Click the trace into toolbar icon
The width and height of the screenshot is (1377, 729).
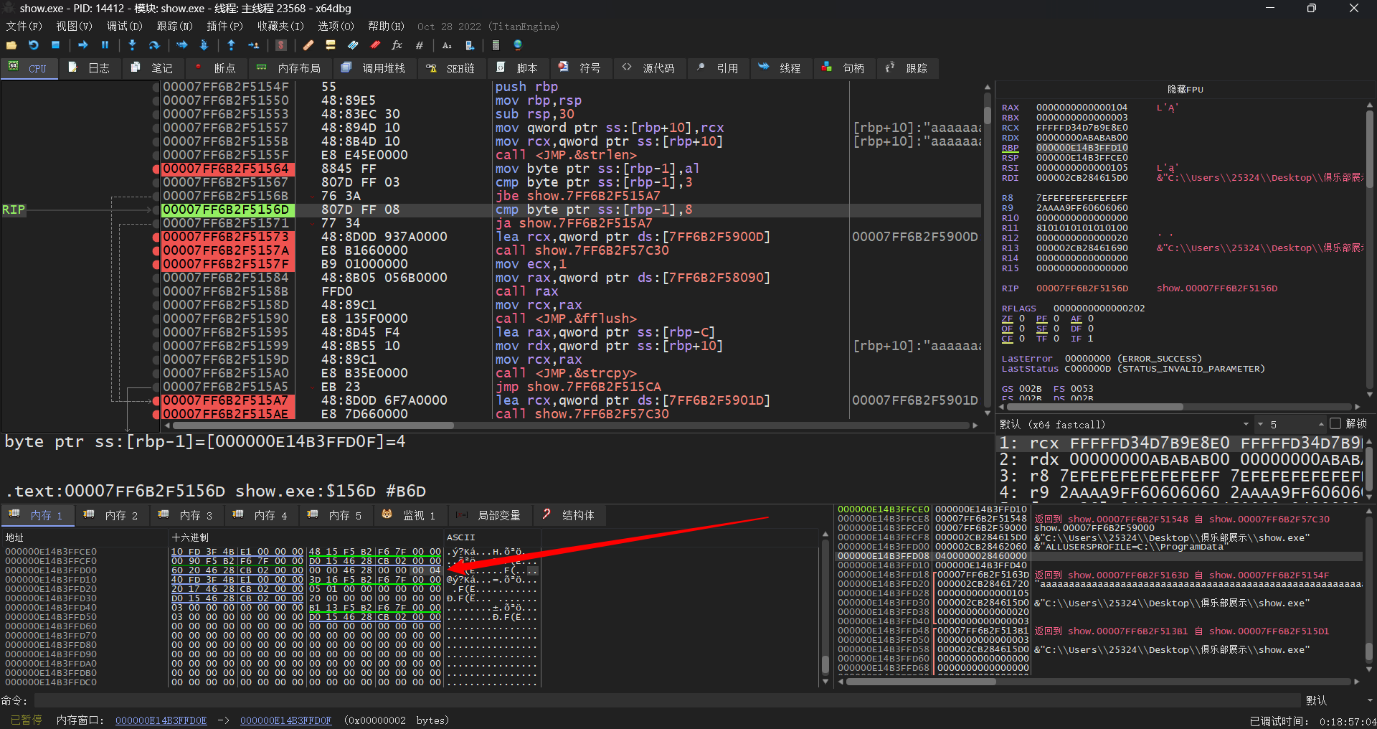click(x=182, y=45)
